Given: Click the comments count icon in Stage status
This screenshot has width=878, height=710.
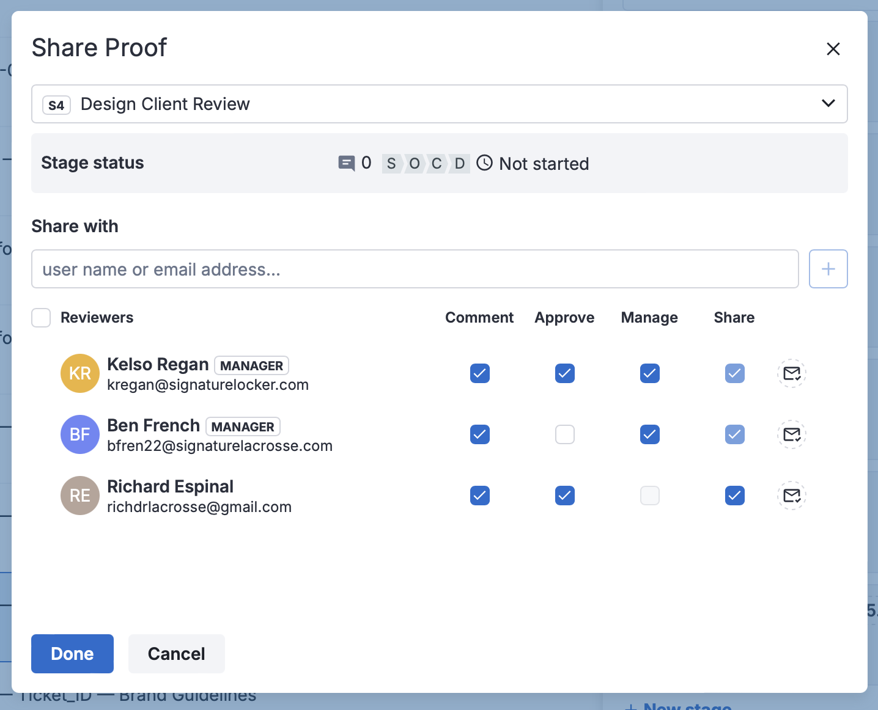Looking at the screenshot, I should 346,163.
